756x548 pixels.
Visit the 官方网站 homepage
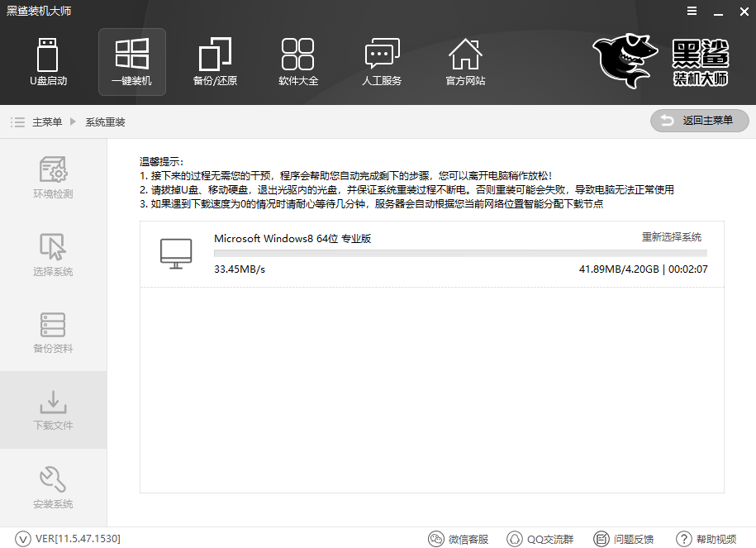coord(465,62)
